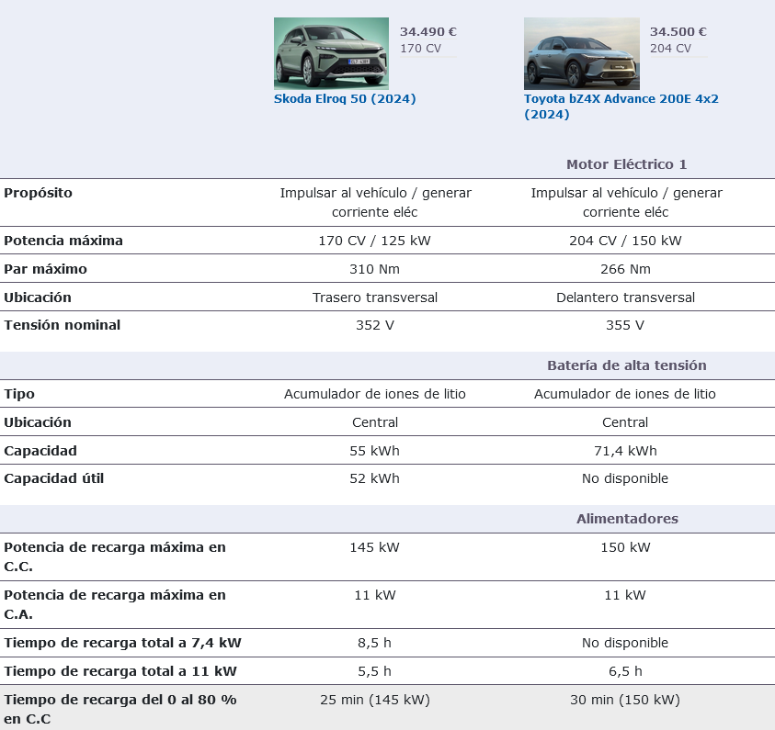Select the 8,5 h charging time

(375, 643)
